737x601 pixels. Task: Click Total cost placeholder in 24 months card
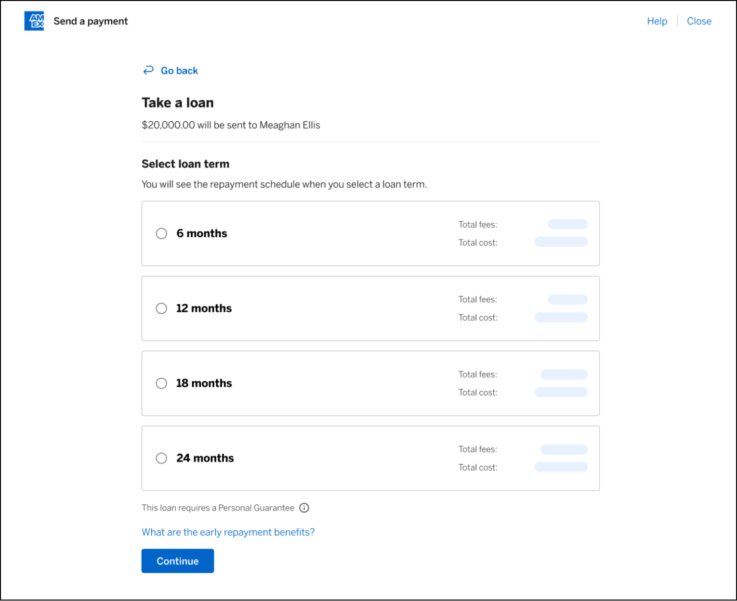561,467
